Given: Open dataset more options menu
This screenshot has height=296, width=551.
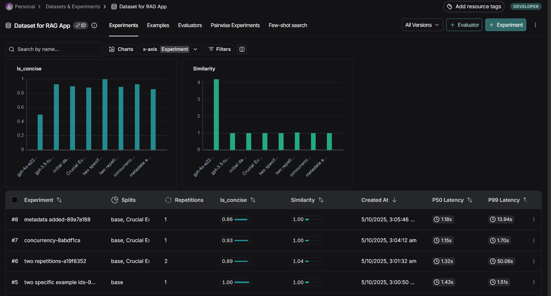Looking at the screenshot, I should pyautogui.click(x=535, y=25).
